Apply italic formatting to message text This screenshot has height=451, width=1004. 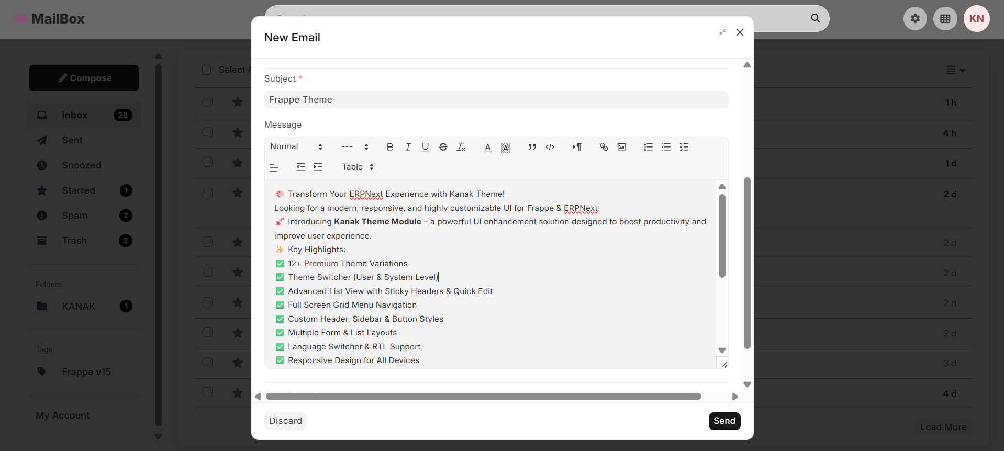click(408, 147)
